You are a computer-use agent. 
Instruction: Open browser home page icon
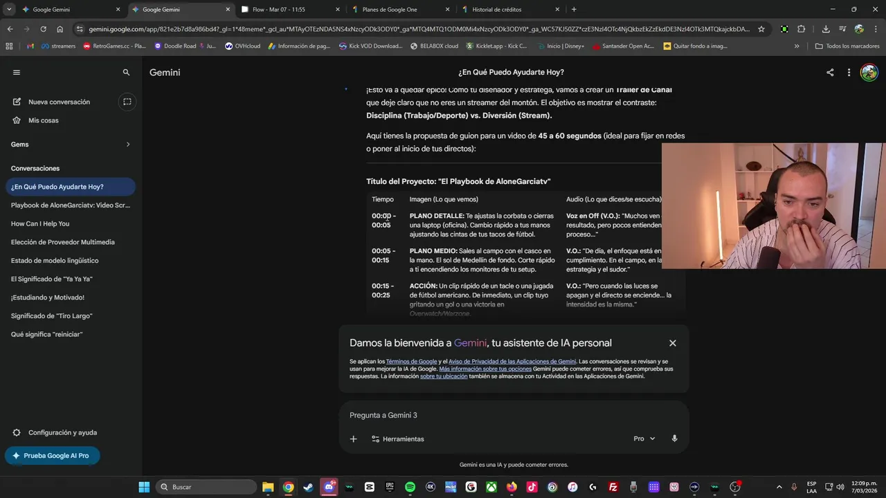[x=60, y=29]
